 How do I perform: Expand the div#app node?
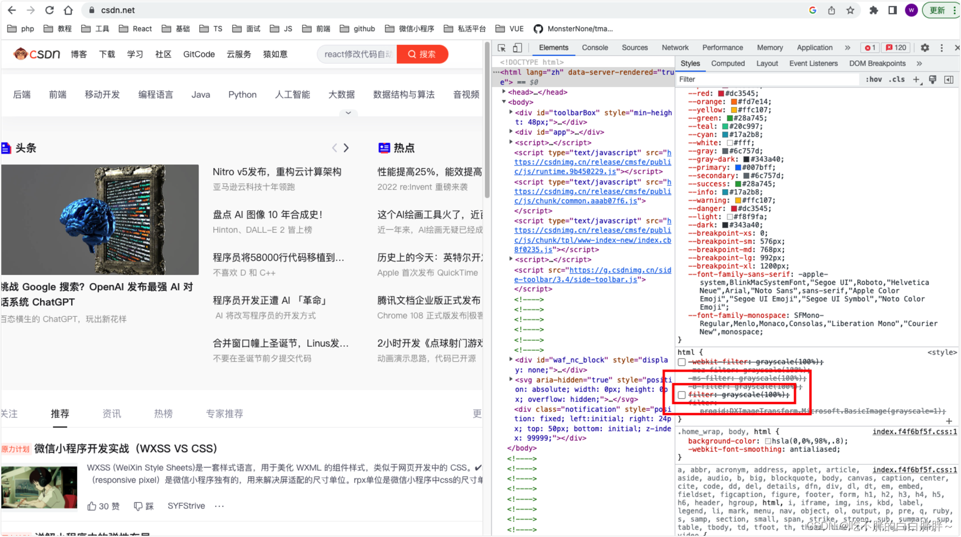point(511,132)
